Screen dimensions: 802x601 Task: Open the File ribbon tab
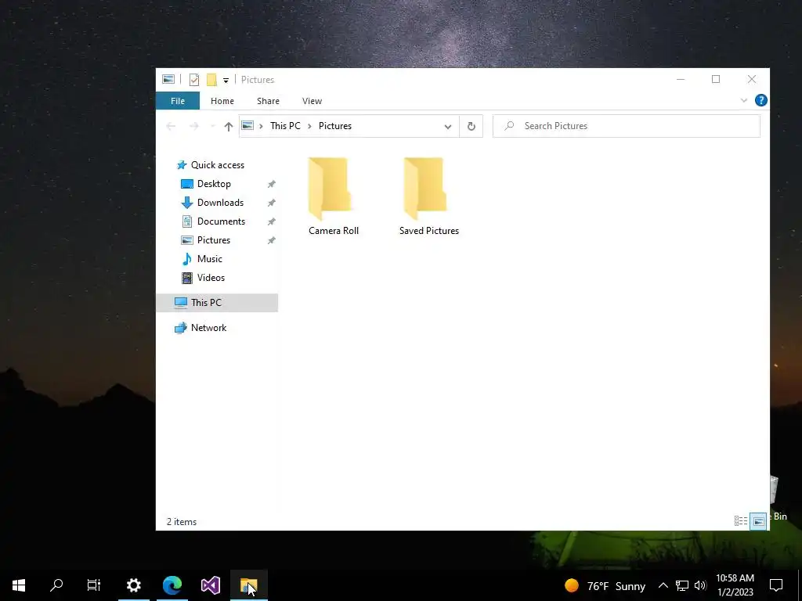[x=178, y=101]
